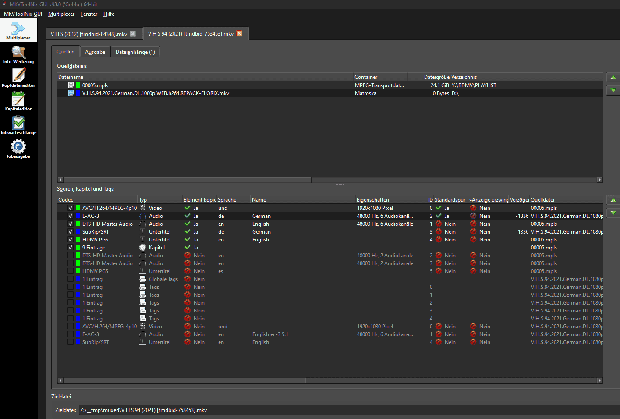Uncheck the DTS-HD Master Audio English track

[x=71, y=224]
